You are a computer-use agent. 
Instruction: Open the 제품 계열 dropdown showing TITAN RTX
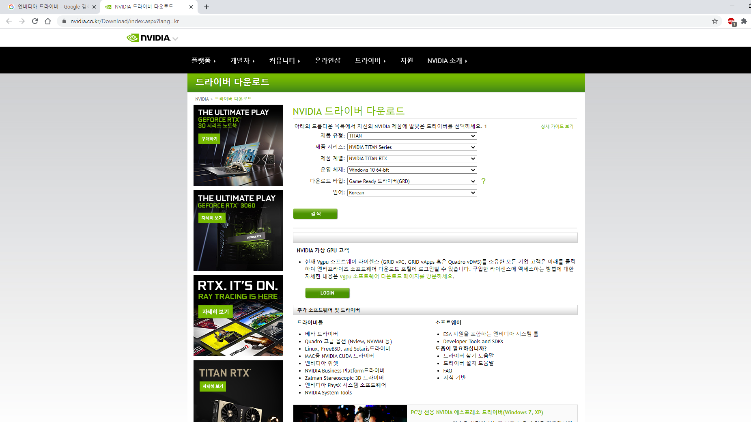click(412, 159)
